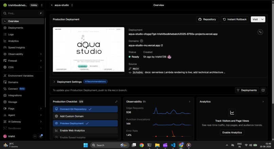This screenshot has height=149, width=274.
Task: Click the notifications bell icon near trishit
Action: tap(41, 136)
